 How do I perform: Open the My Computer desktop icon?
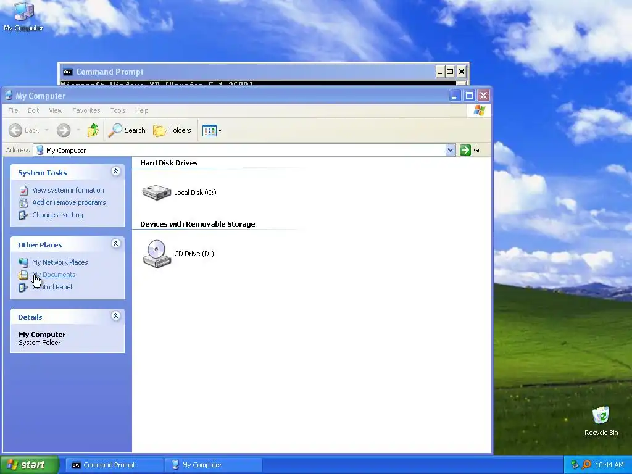23,17
